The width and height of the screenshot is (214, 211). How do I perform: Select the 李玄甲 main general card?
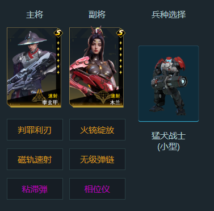point(34,67)
